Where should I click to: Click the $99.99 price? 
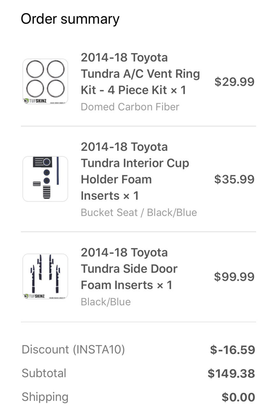[x=234, y=277]
